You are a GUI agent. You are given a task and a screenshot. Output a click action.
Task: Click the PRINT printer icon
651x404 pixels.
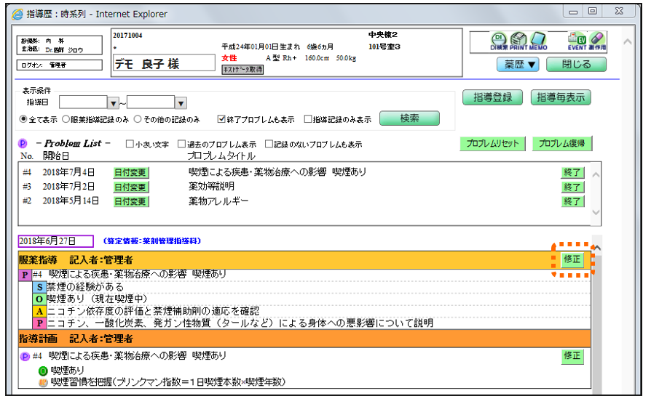click(x=518, y=39)
